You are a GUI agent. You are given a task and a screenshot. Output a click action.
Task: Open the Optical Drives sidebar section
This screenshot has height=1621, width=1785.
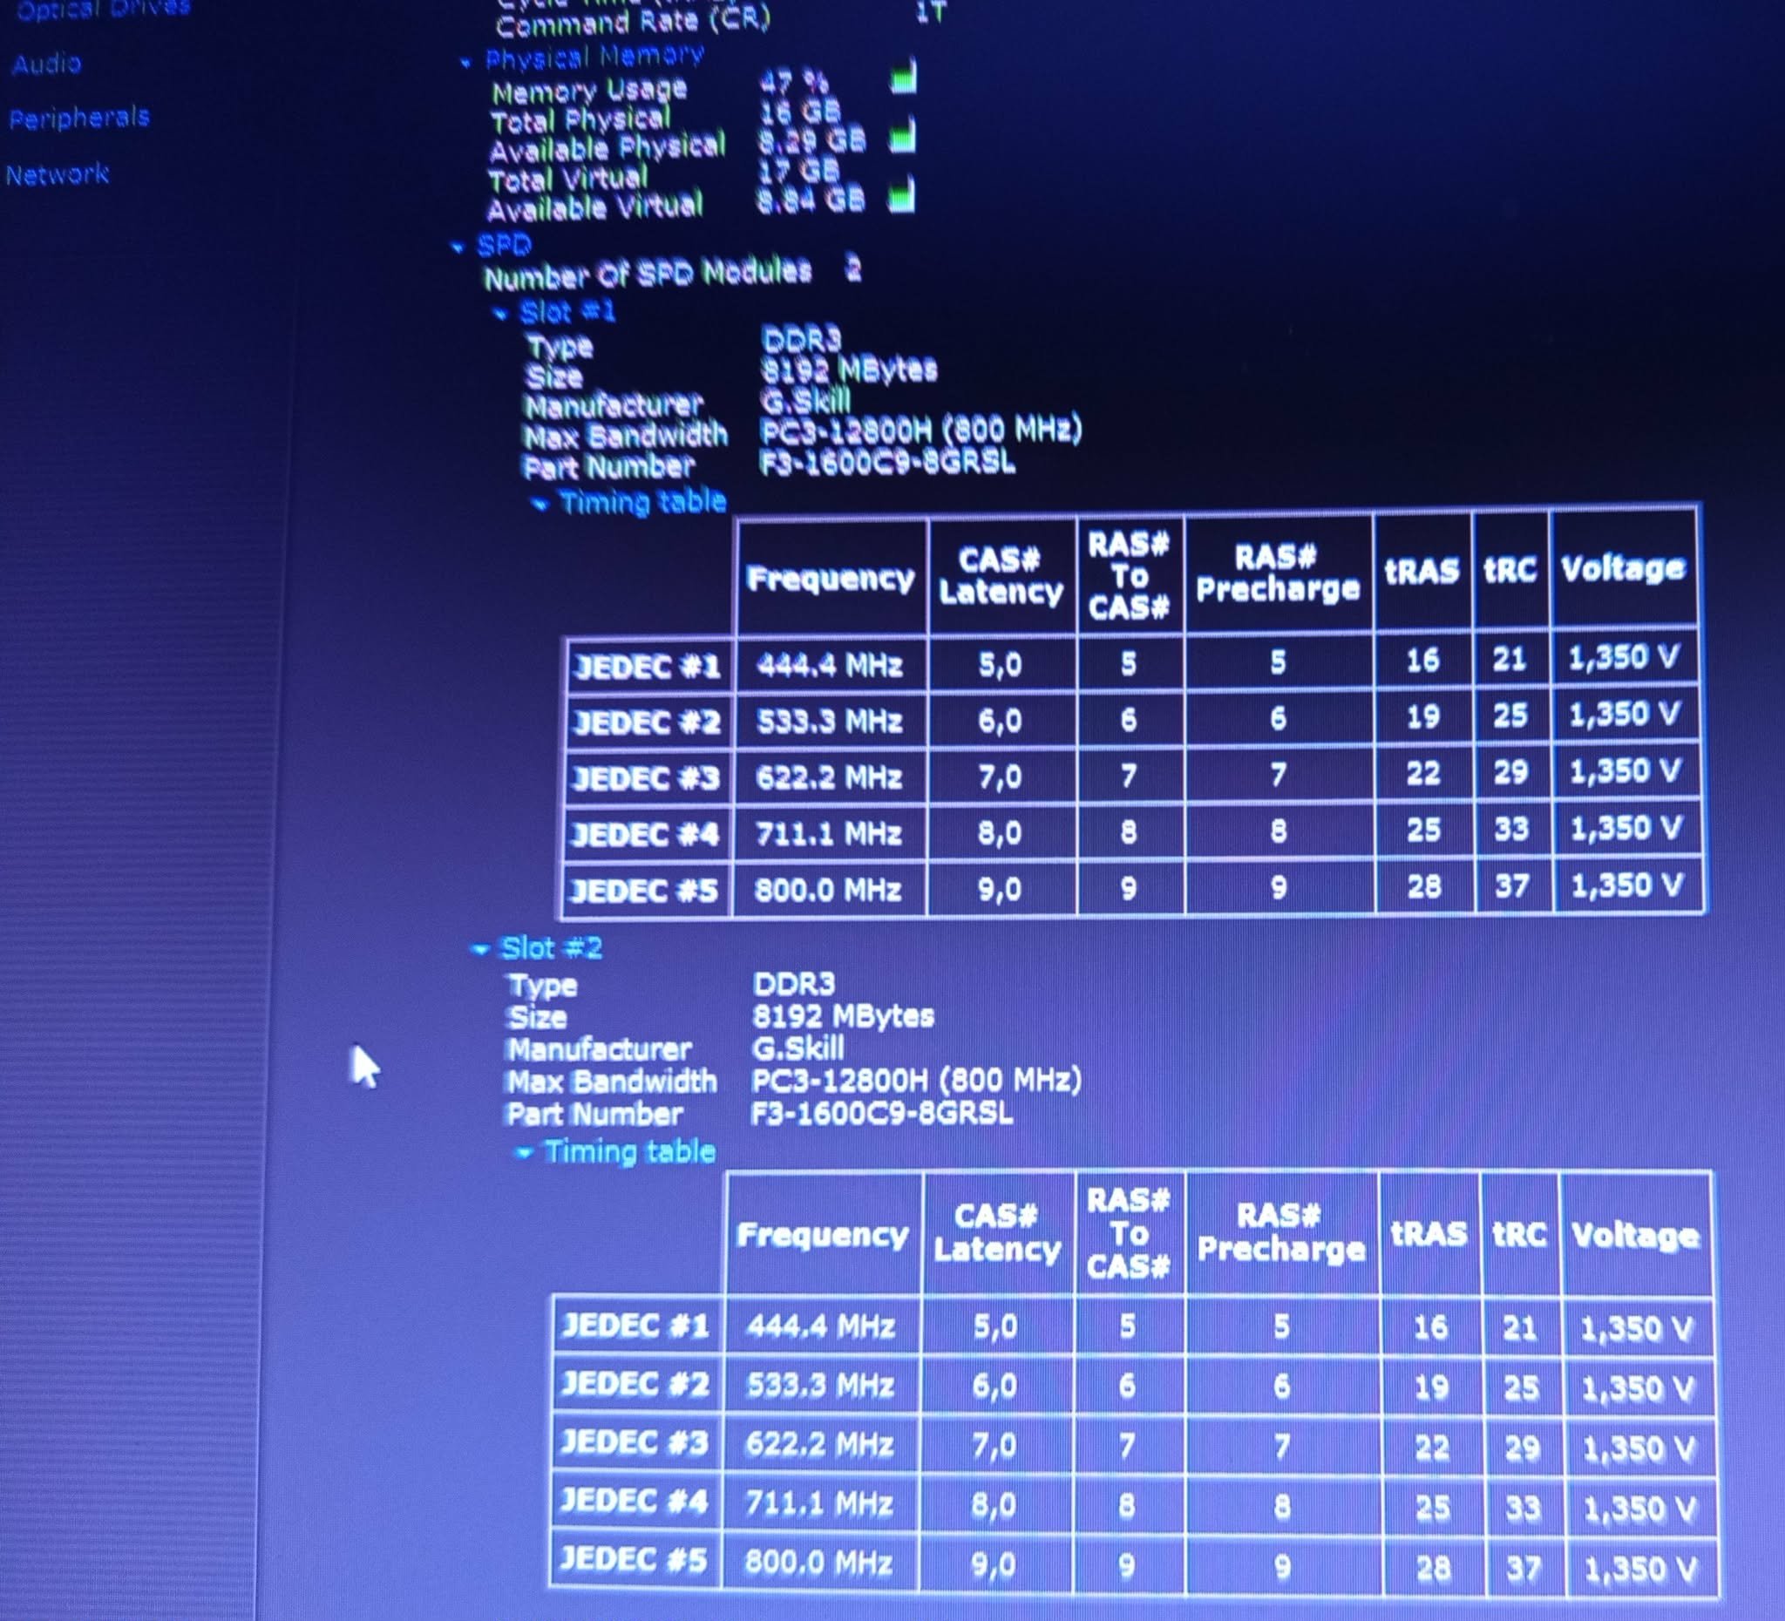[103, 9]
